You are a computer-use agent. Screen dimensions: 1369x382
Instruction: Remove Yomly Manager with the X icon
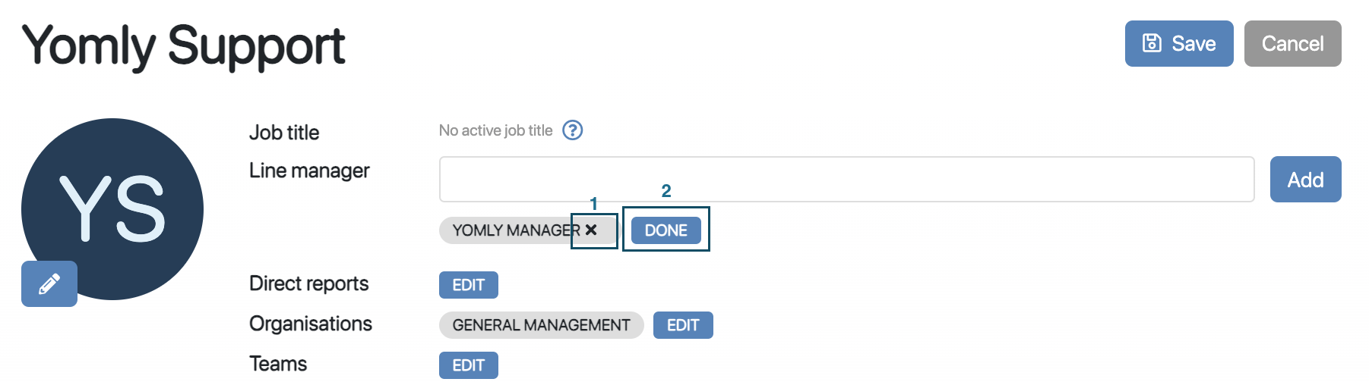[591, 230]
